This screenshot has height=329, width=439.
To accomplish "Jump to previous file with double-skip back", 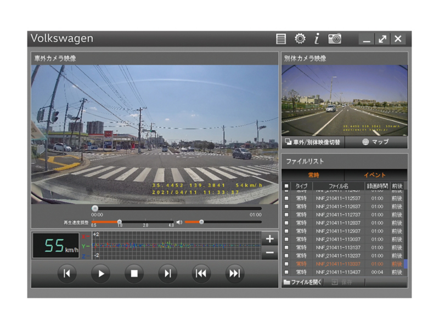I will [x=201, y=273].
